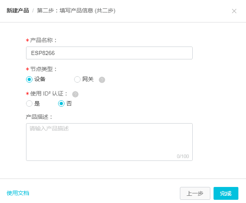Select the 设备 node type radio button

click(29, 79)
